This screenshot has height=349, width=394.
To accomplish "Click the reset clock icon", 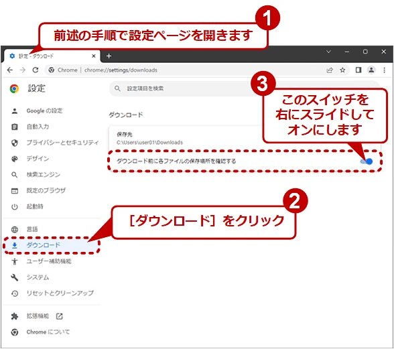I will click(15, 293).
